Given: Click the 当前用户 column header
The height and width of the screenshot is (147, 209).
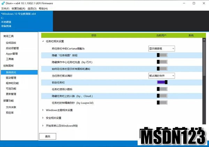Looking at the screenshot, I should tap(161, 35).
